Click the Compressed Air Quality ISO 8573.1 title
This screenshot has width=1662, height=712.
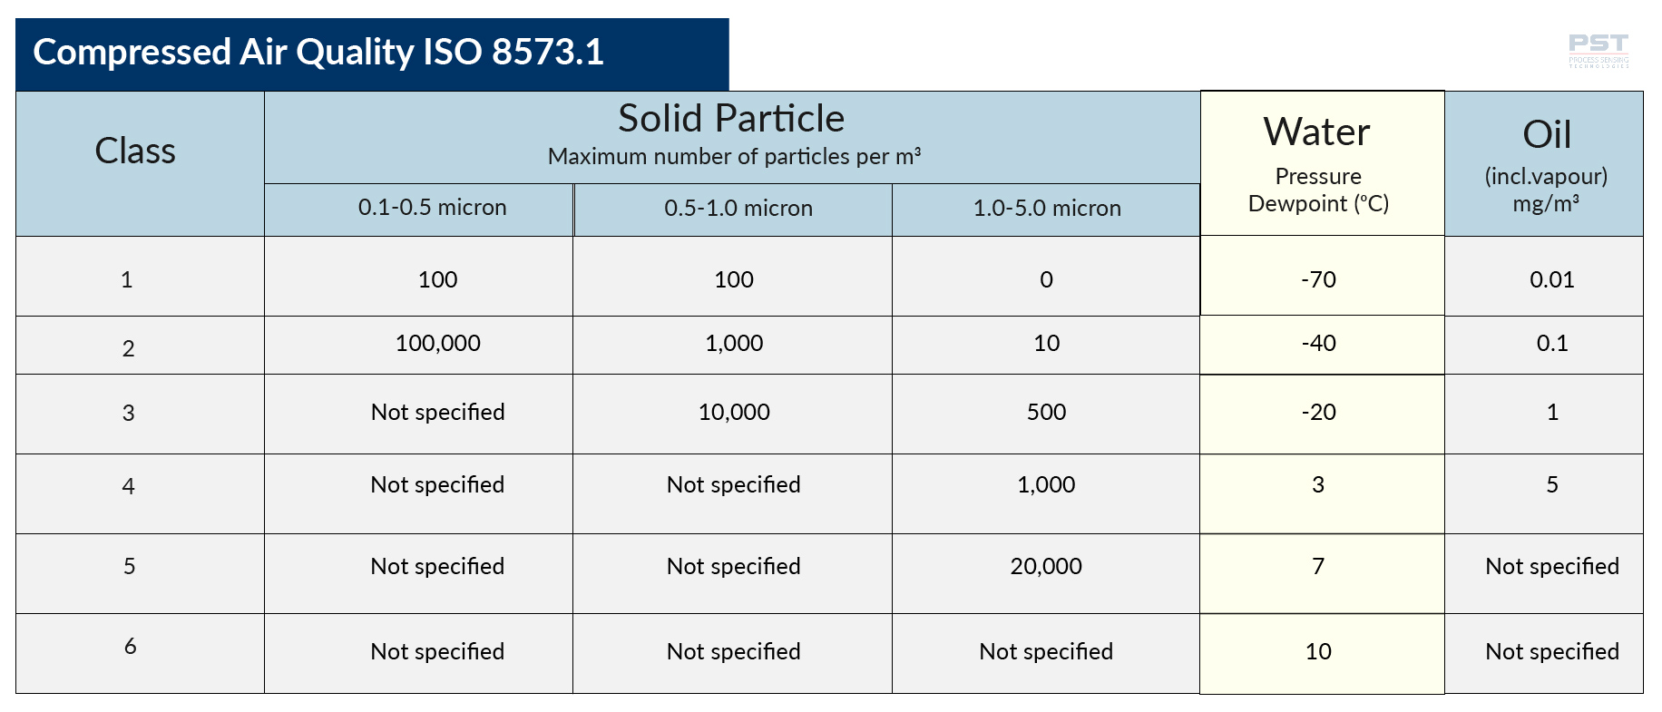coord(318,53)
